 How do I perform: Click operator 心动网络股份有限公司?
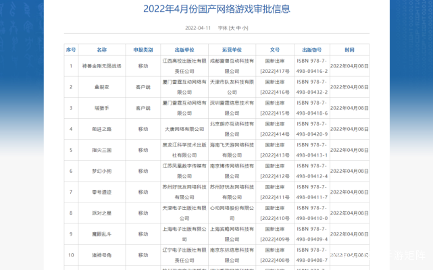[232, 213]
